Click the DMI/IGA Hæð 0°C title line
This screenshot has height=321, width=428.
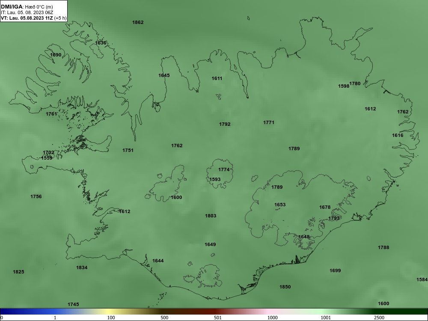click(27, 7)
